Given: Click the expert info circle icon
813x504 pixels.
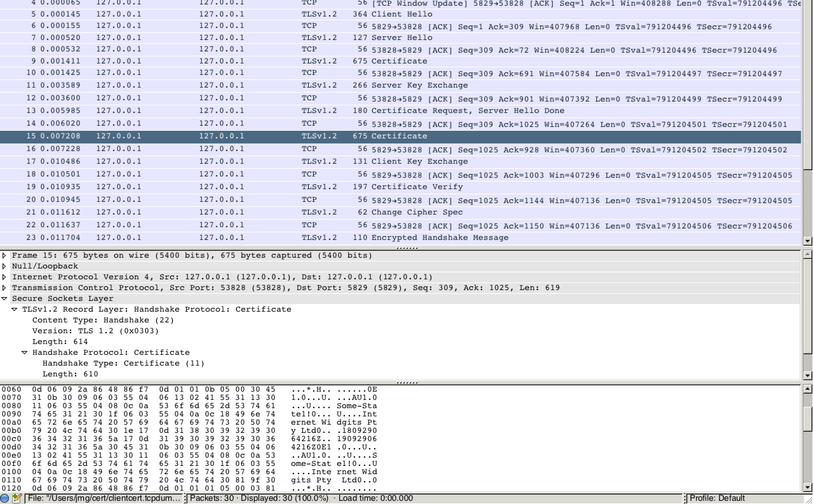Looking at the screenshot, I should 5,498.
